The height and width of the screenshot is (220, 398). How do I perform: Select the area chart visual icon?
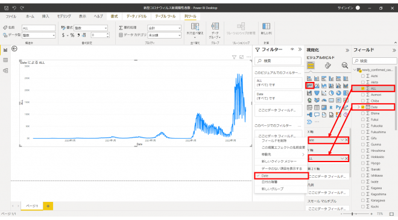pyautogui.click(x=317, y=86)
